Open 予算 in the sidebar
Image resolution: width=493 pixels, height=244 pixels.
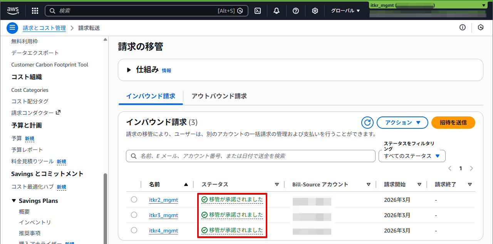point(17,138)
